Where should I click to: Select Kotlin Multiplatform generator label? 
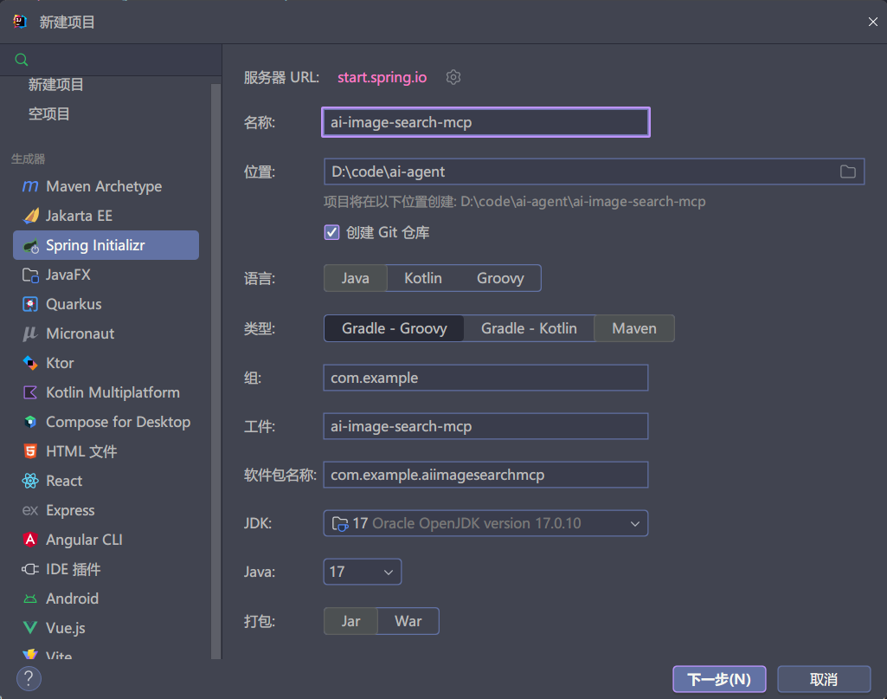point(112,392)
